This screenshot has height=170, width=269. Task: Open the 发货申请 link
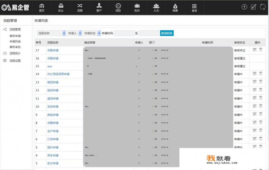53,106
